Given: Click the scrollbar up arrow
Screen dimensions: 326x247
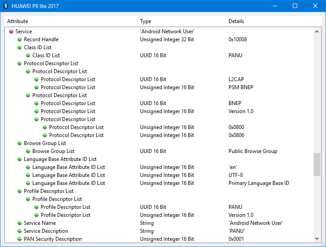Looking at the screenshot, I should pyautogui.click(x=317, y=31).
